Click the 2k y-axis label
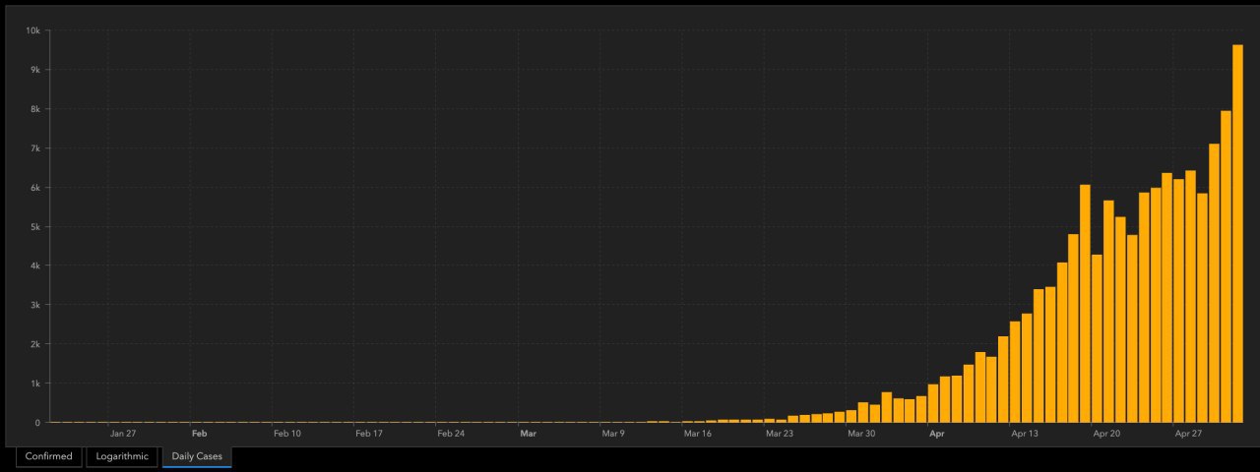 (34, 344)
